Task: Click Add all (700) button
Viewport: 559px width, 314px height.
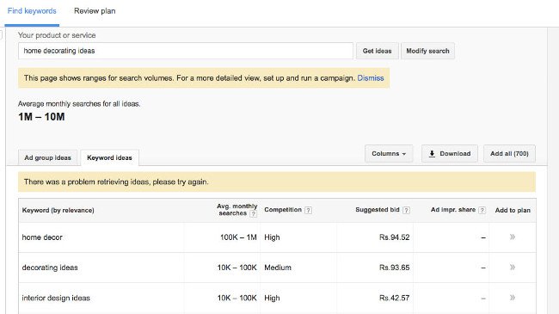Action: click(509, 154)
